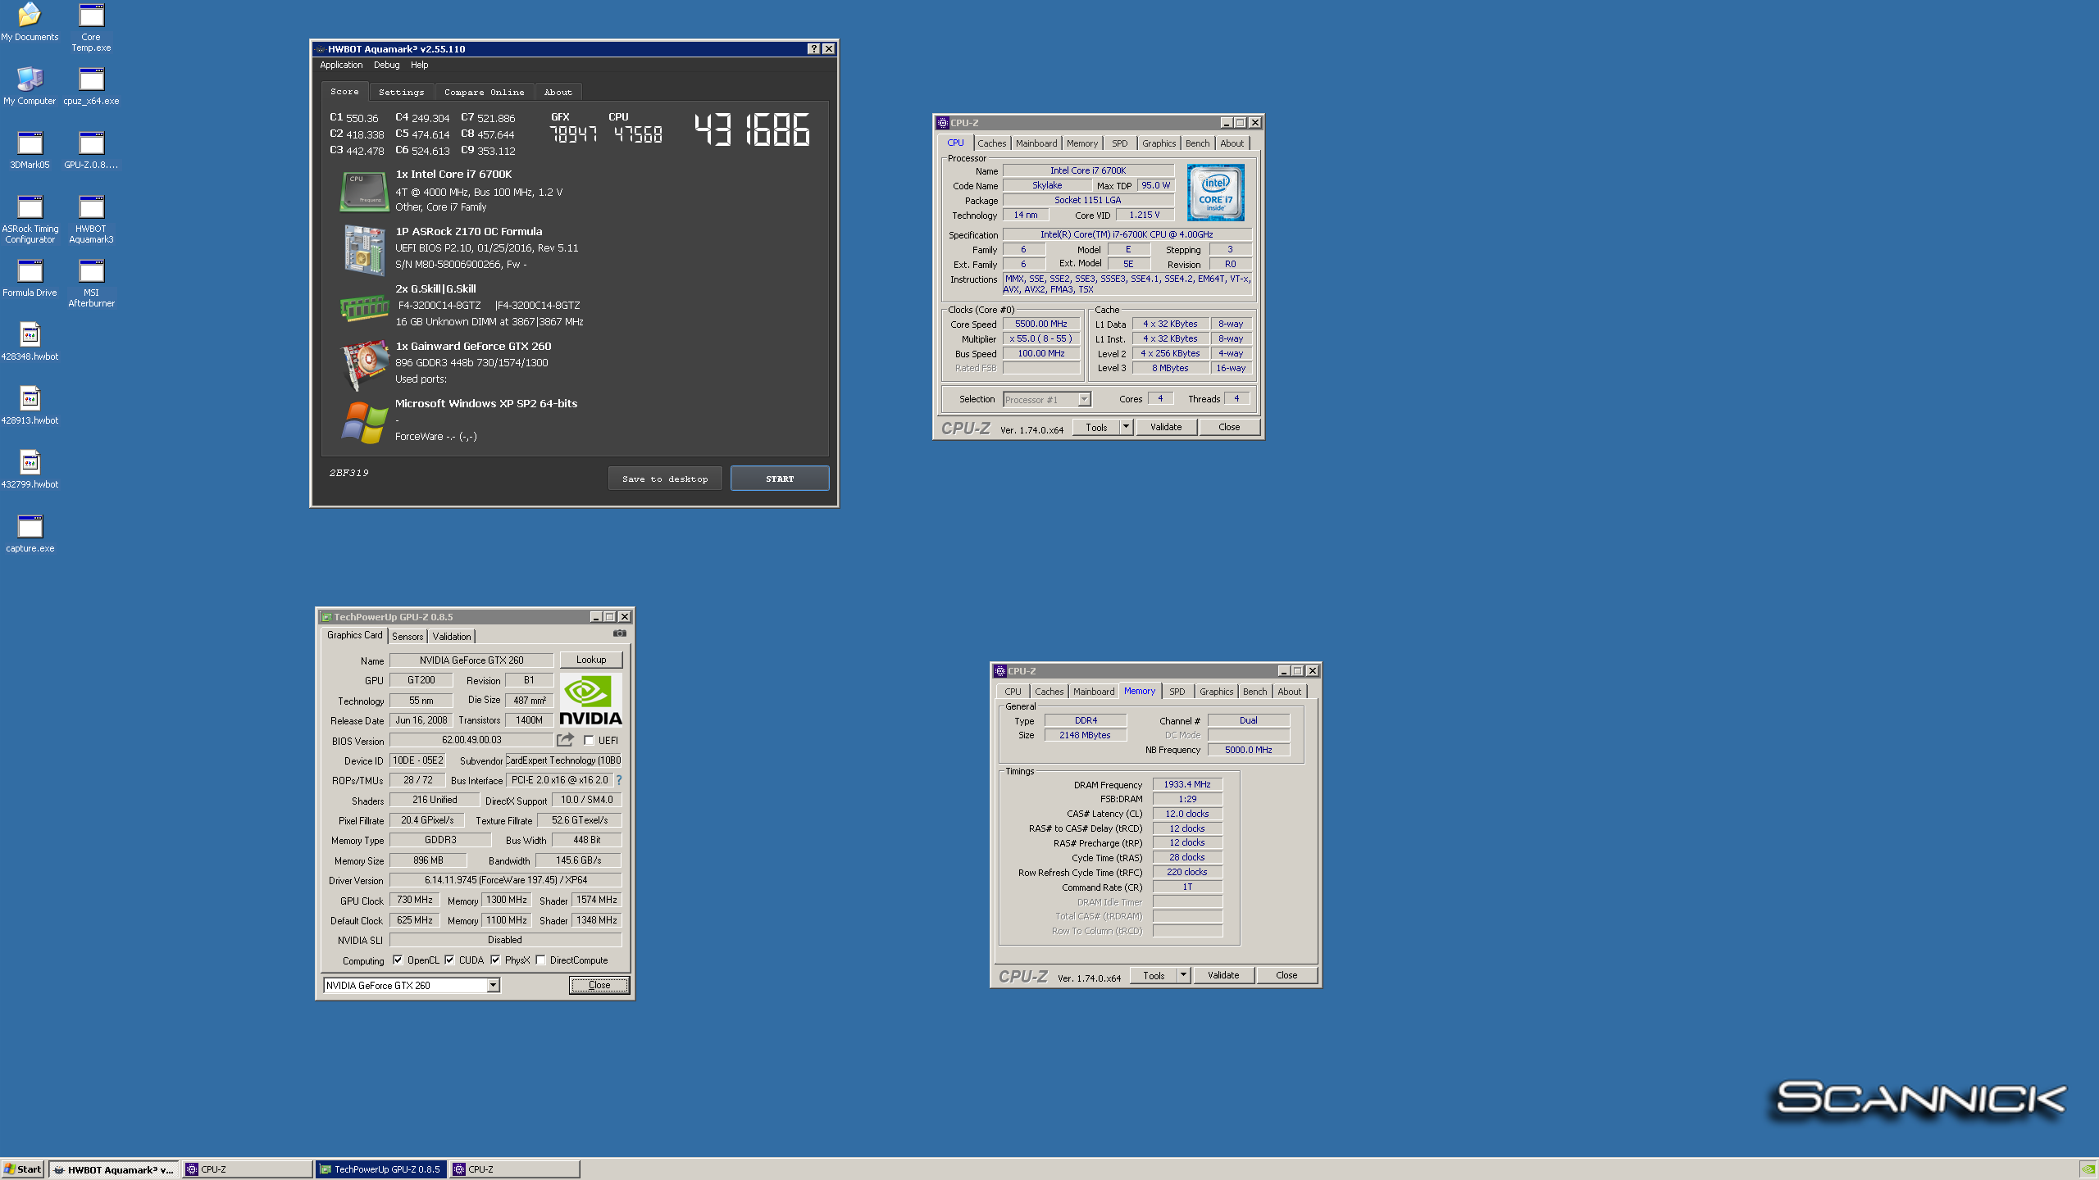The image size is (2099, 1180).
Task: Click the BIOS Version field in GPU-Z
Action: pos(471,740)
